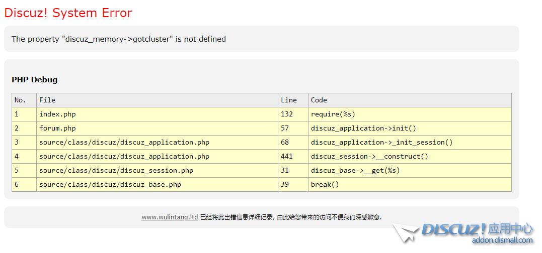Click the "Code" column header

coord(319,100)
